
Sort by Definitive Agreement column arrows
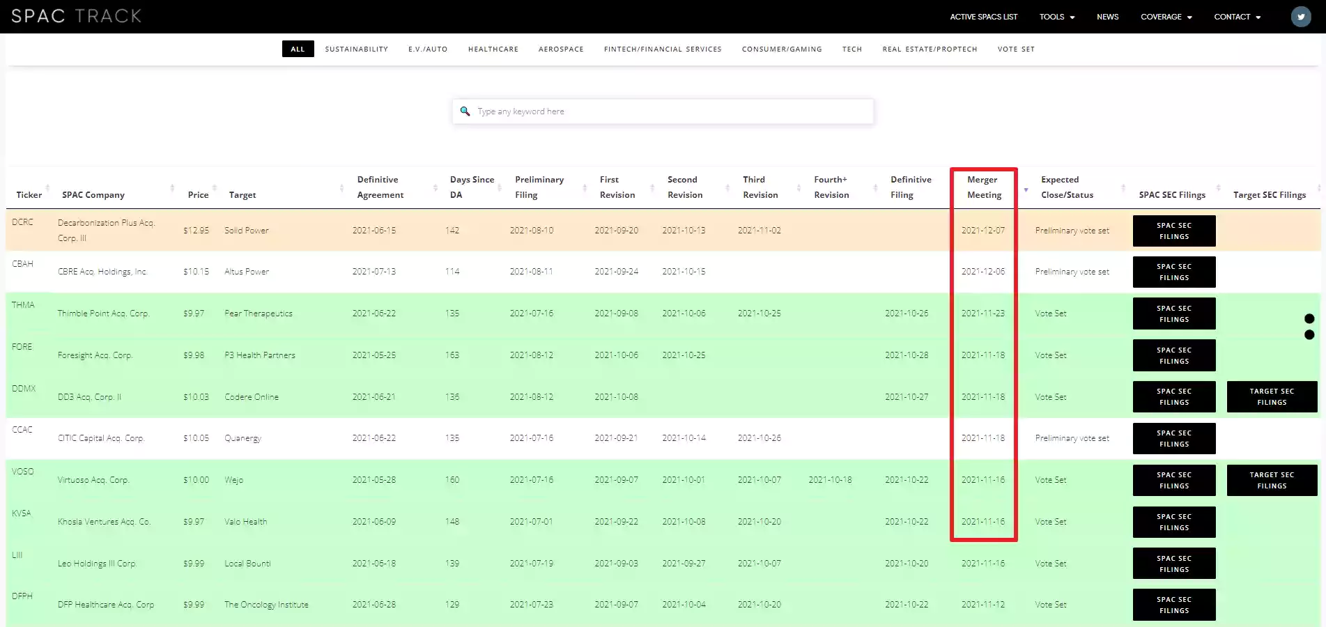pyautogui.click(x=435, y=187)
